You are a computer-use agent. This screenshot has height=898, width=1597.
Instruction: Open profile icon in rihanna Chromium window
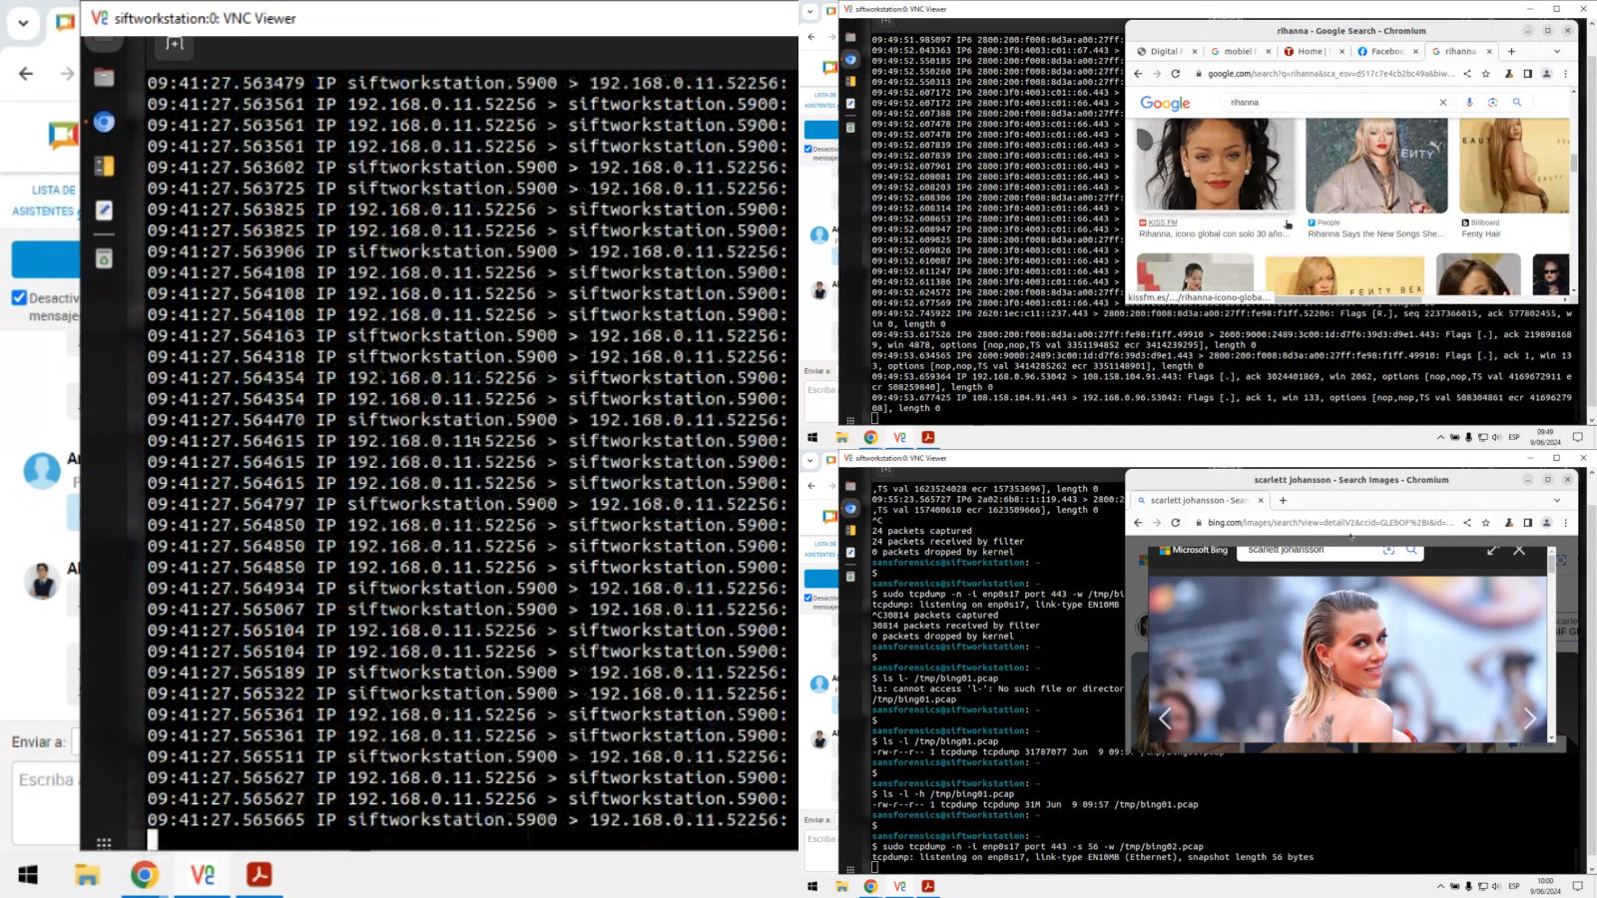pos(1546,74)
